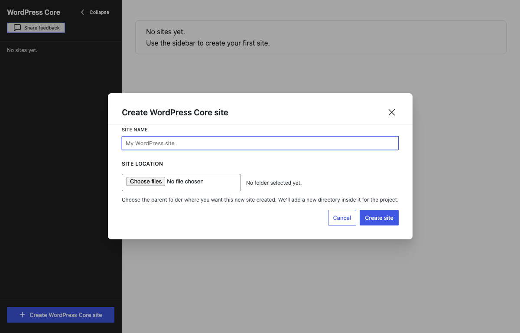
Task: Focus the Site Name input field
Action: (260, 143)
